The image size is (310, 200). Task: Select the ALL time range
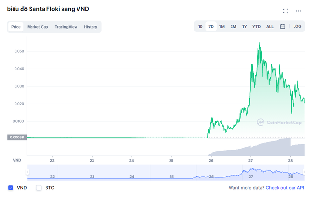click(270, 27)
